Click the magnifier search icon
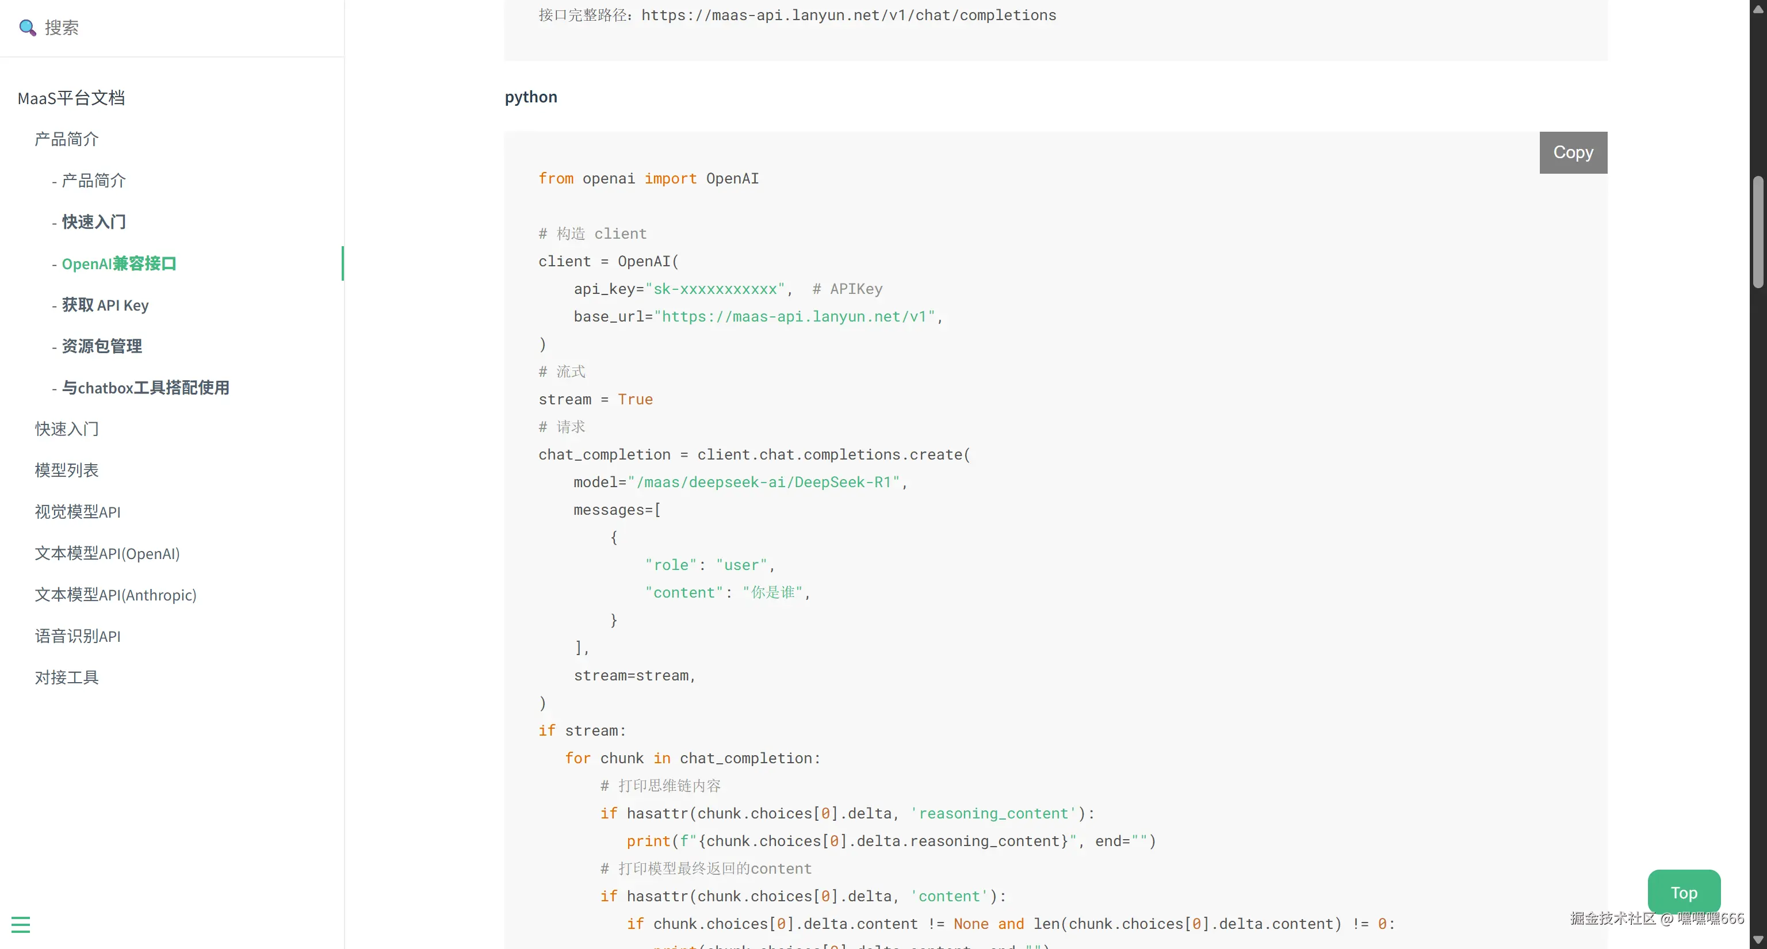This screenshot has height=949, width=1767. [x=28, y=28]
